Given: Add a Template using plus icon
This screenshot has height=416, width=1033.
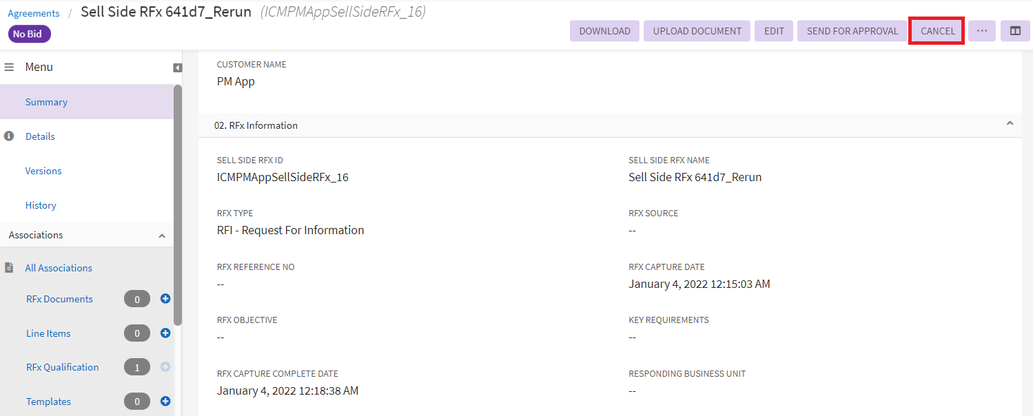Looking at the screenshot, I should [165, 402].
